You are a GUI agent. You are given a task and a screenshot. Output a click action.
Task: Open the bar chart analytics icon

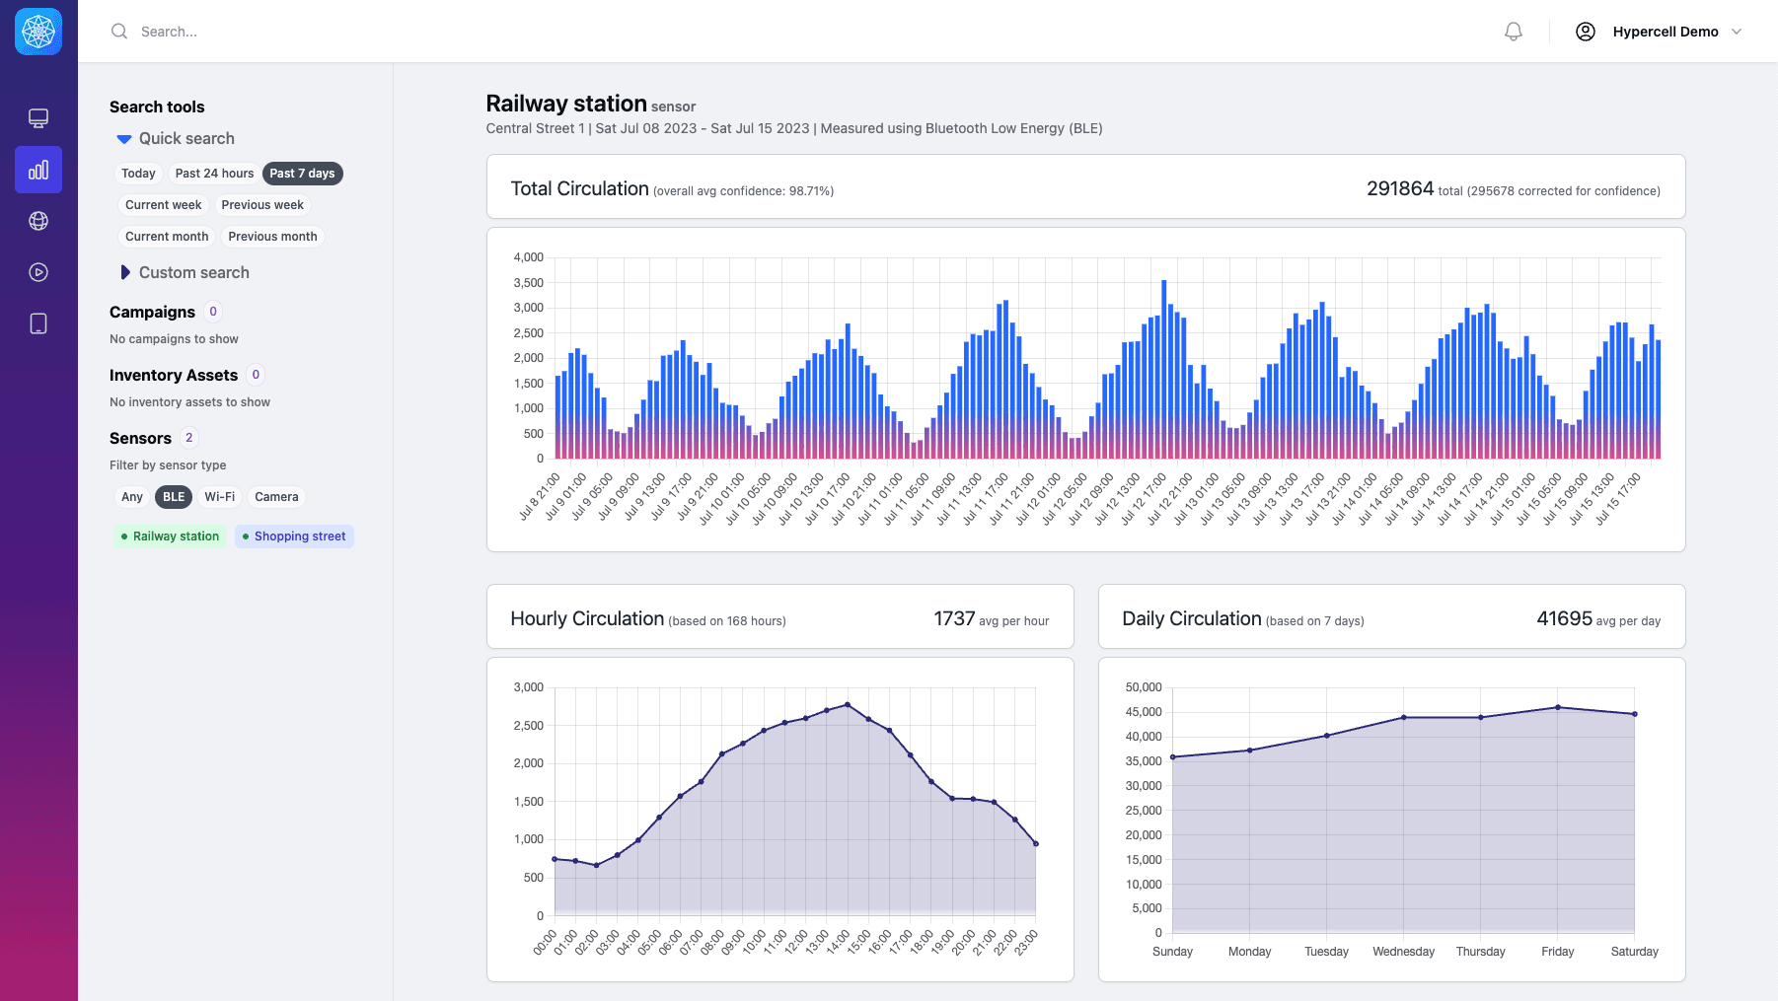[38, 170]
